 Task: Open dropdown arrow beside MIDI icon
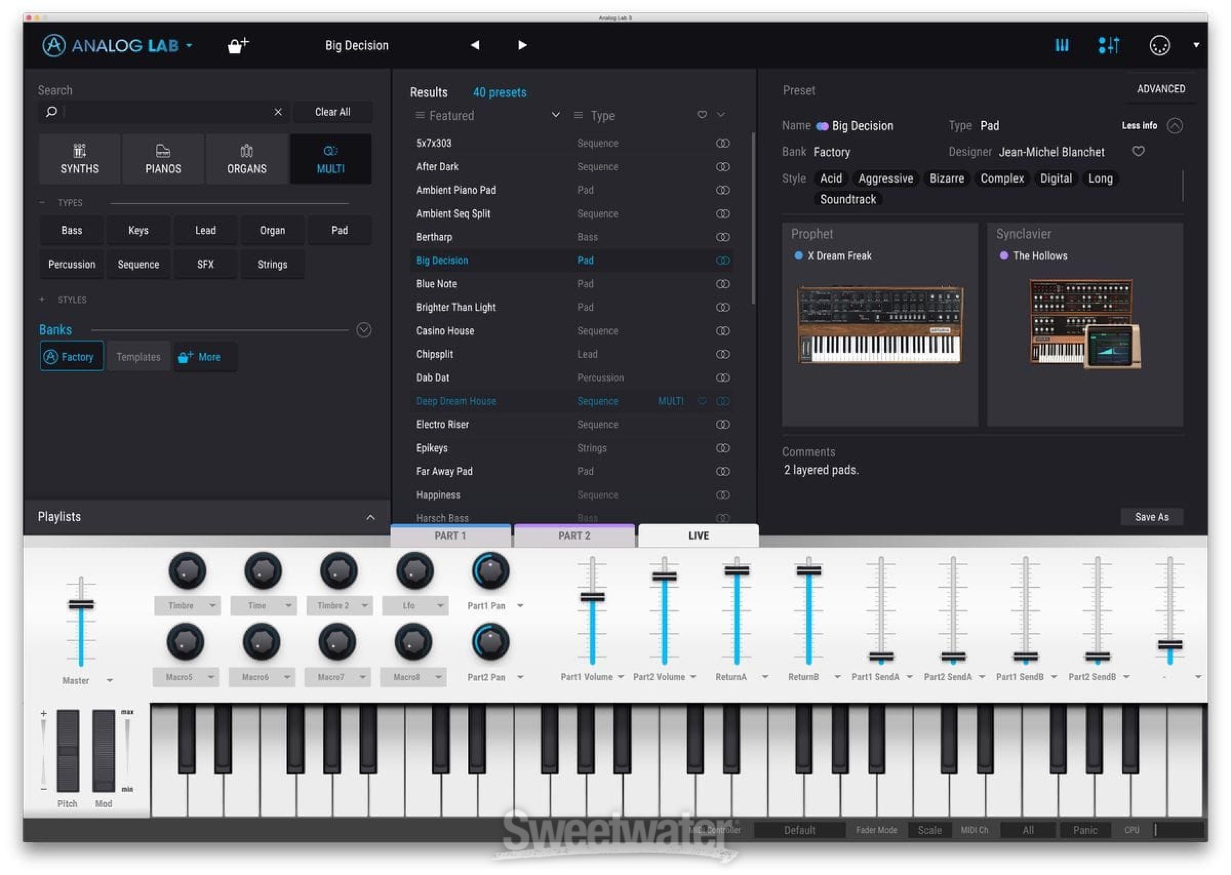tap(1196, 45)
